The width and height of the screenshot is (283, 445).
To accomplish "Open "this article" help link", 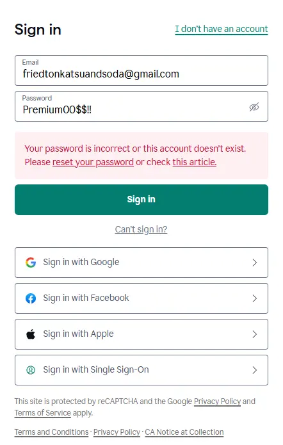I will pos(195,162).
